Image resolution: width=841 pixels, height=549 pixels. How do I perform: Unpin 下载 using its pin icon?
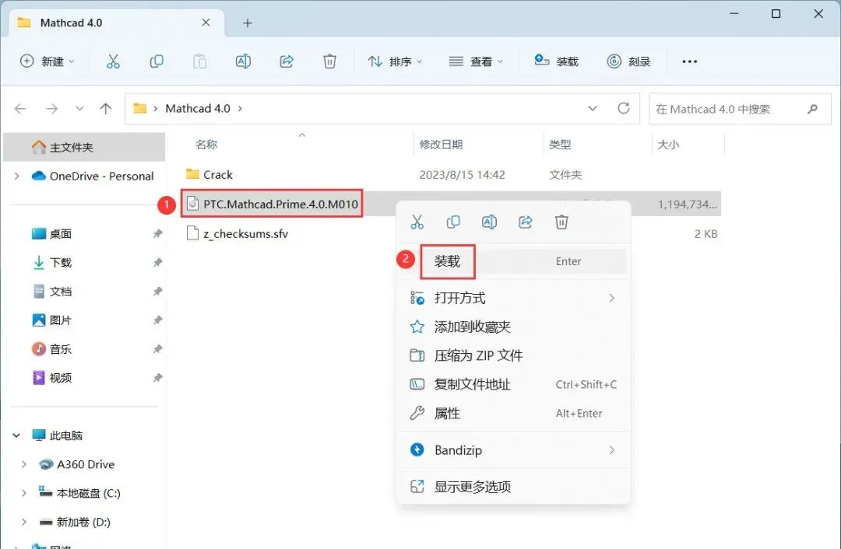click(157, 263)
